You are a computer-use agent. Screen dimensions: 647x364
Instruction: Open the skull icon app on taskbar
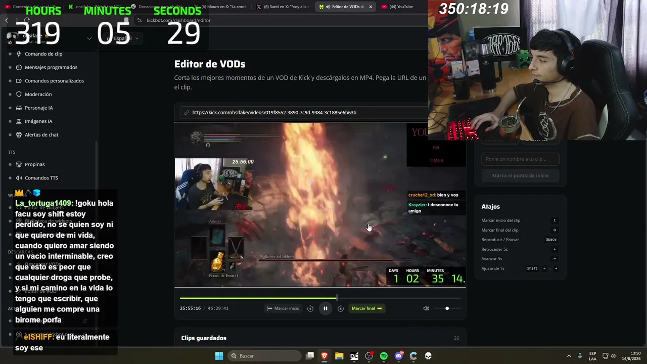(x=428, y=356)
